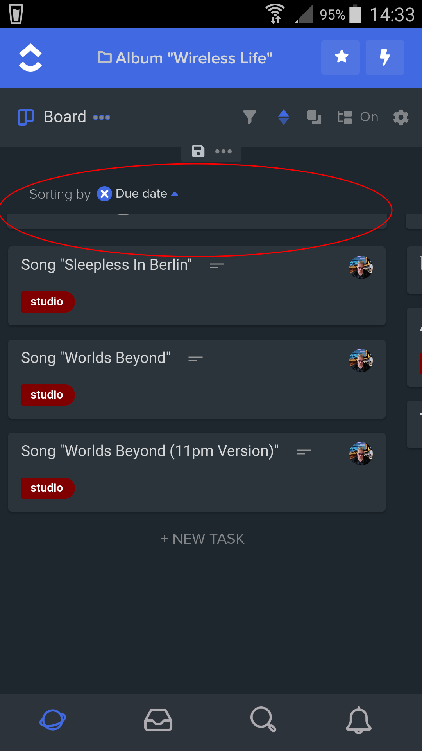Open quick actions lightning bolt
The width and height of the screenshot is (422, 751).
pos(385,57)
